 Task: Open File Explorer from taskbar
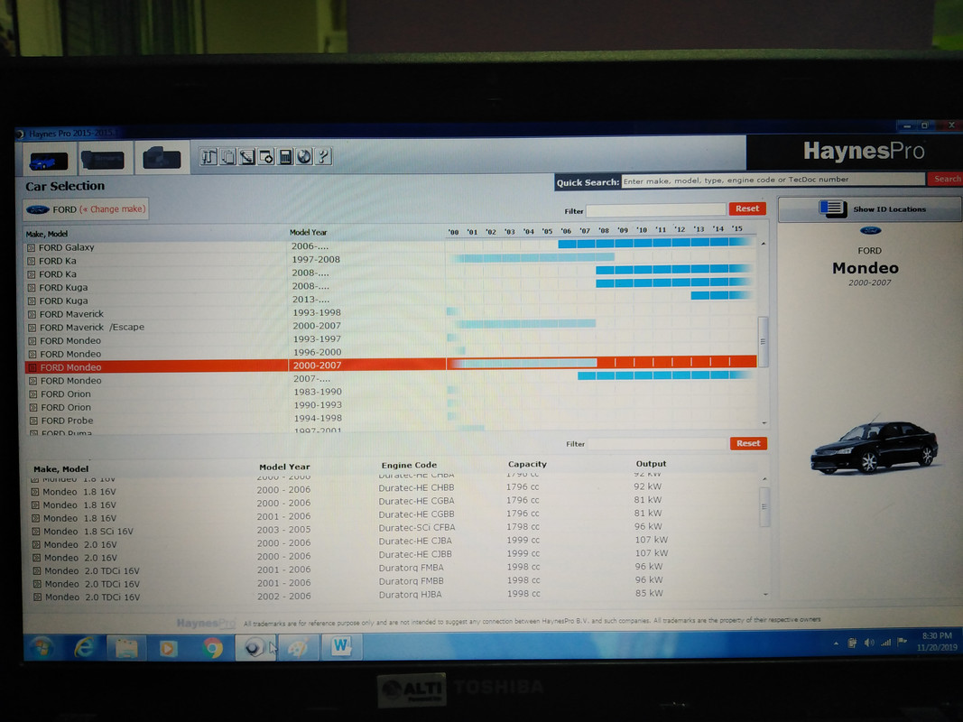(x=126, y=648)
